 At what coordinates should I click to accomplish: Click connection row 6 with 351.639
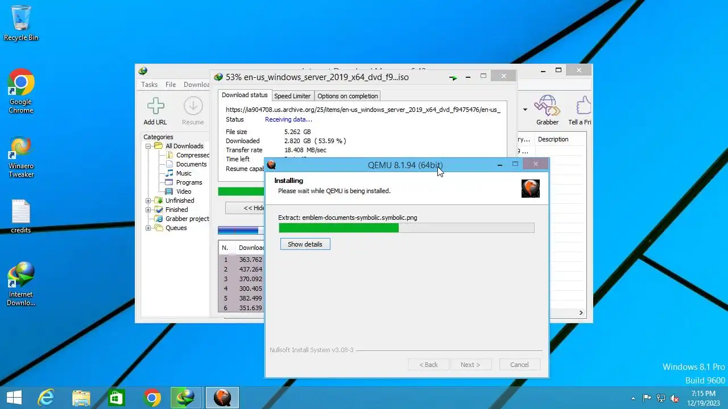242,308
